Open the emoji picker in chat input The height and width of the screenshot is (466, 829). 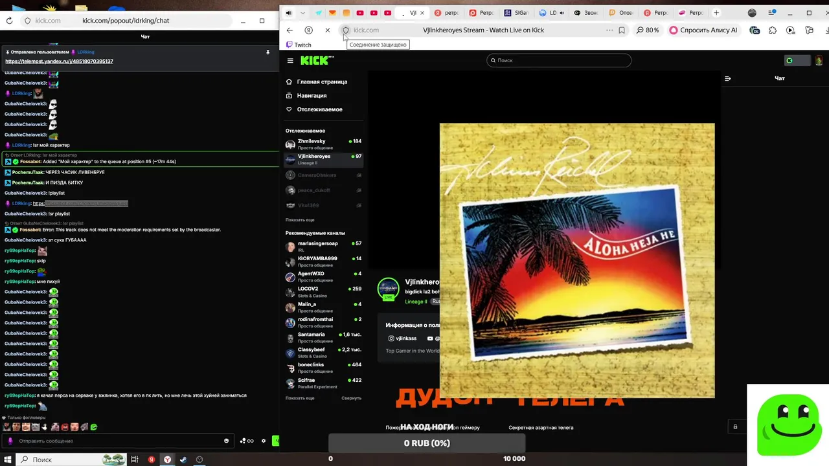pos(226,441)
